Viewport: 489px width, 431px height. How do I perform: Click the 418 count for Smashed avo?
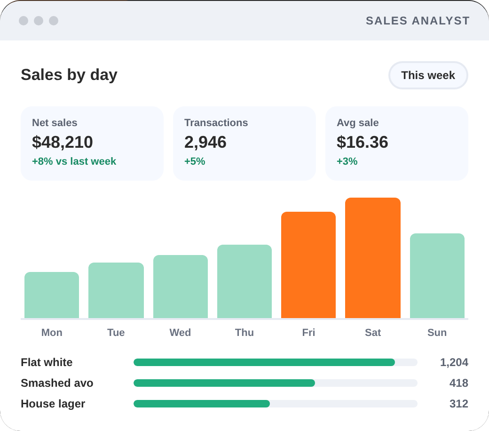coord(459,383)
